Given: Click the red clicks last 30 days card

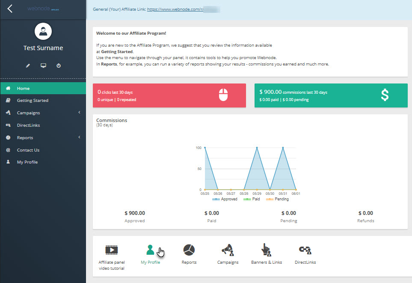Looking at the screenshot, I should 169,95.
